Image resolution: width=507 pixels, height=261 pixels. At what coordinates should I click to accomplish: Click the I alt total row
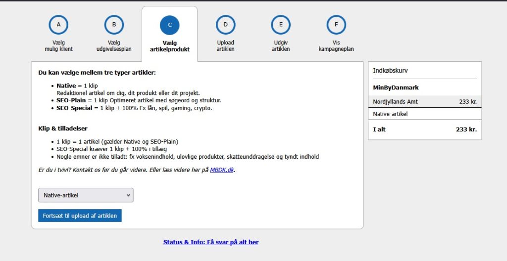pos(425,130)
